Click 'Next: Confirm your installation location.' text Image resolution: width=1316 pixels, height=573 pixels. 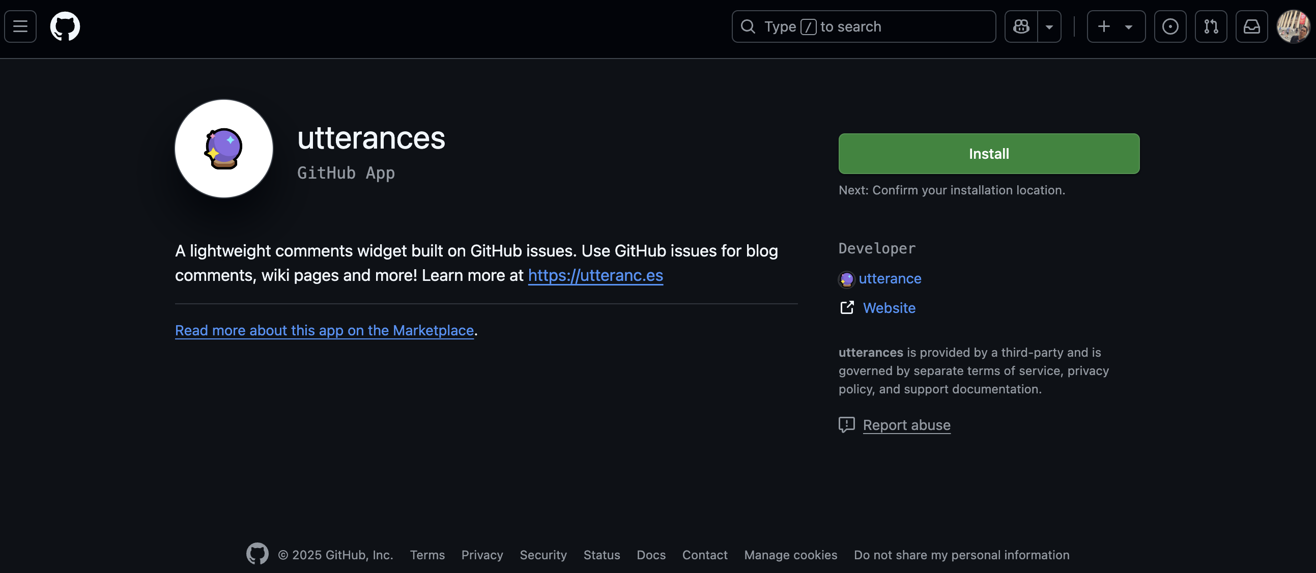coord(952,190)
